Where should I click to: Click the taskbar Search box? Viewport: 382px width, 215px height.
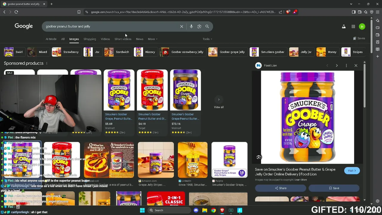point(169,210)
